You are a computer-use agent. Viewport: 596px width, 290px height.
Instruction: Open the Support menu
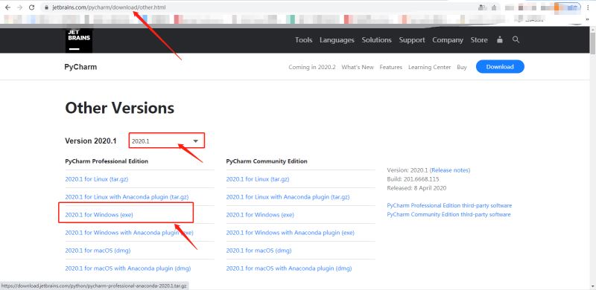[x=412, y=40]
